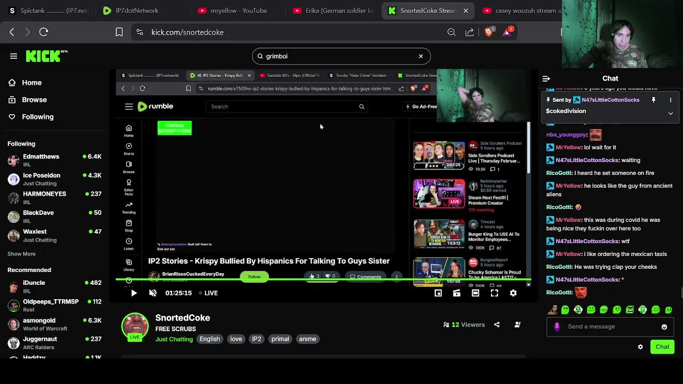The image size is (683, 384).
Task: Type in Send a message field
Action: tap(611, 326)
